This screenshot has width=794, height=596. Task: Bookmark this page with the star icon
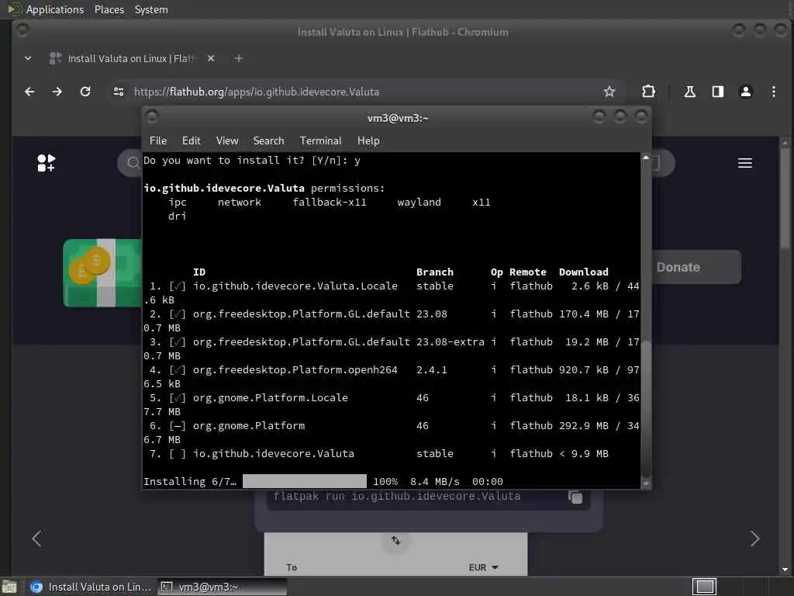(x=609, y=92)
